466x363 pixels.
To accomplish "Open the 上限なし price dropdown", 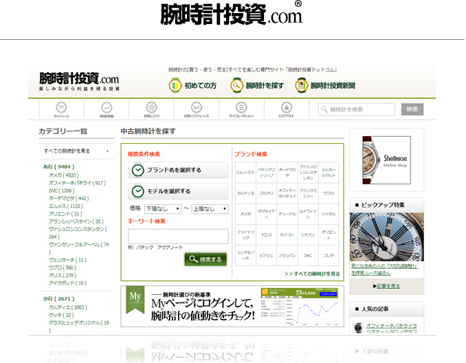I will [210, 209].
